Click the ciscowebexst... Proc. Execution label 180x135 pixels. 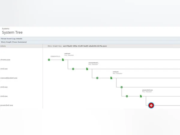pyautogui.click(x=94, y=64)
